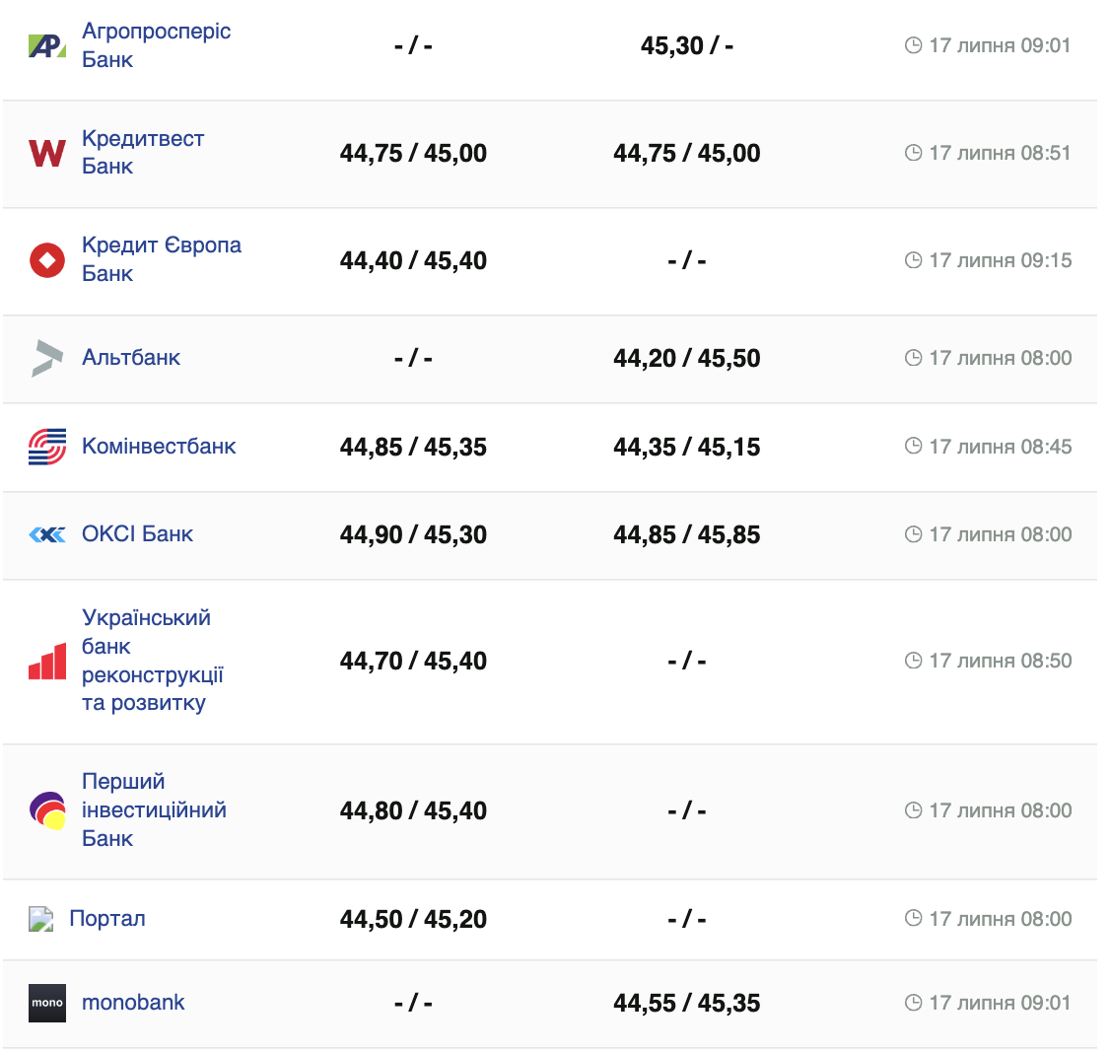Follow the Комінвестбанк link
1110x1053 pixels.
(x=159, y=447)
